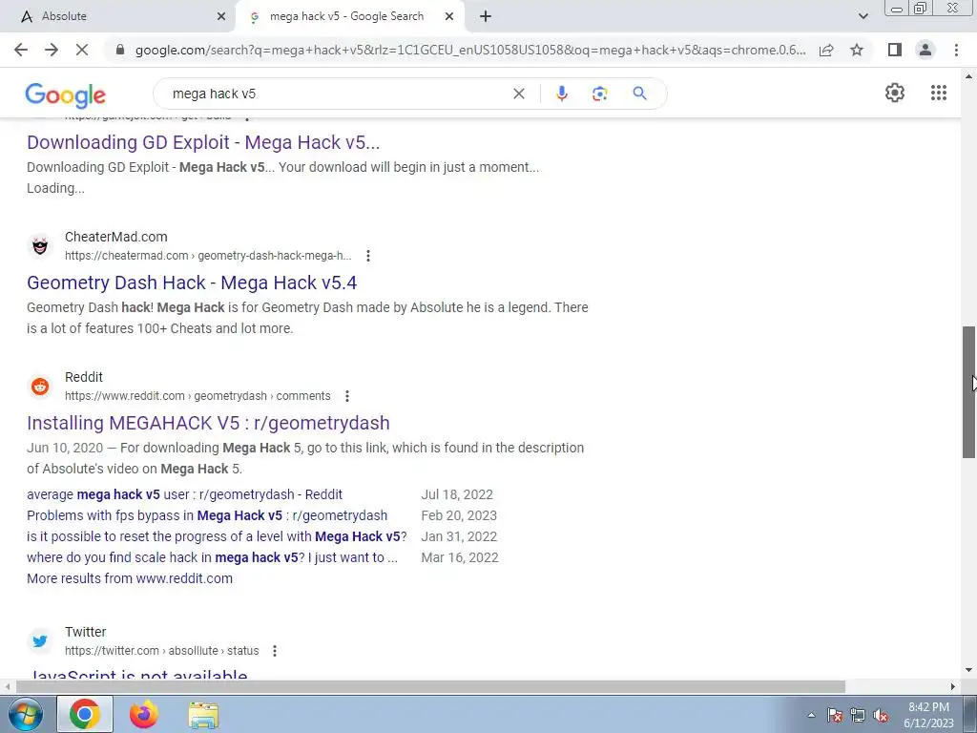Launch Firefox from the taskbar
The width and height of the screenshot is (977, 733).
144,714
